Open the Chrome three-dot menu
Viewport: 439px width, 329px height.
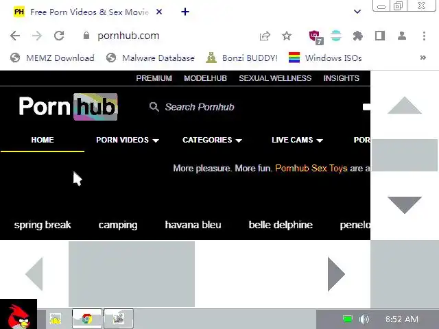424,36
